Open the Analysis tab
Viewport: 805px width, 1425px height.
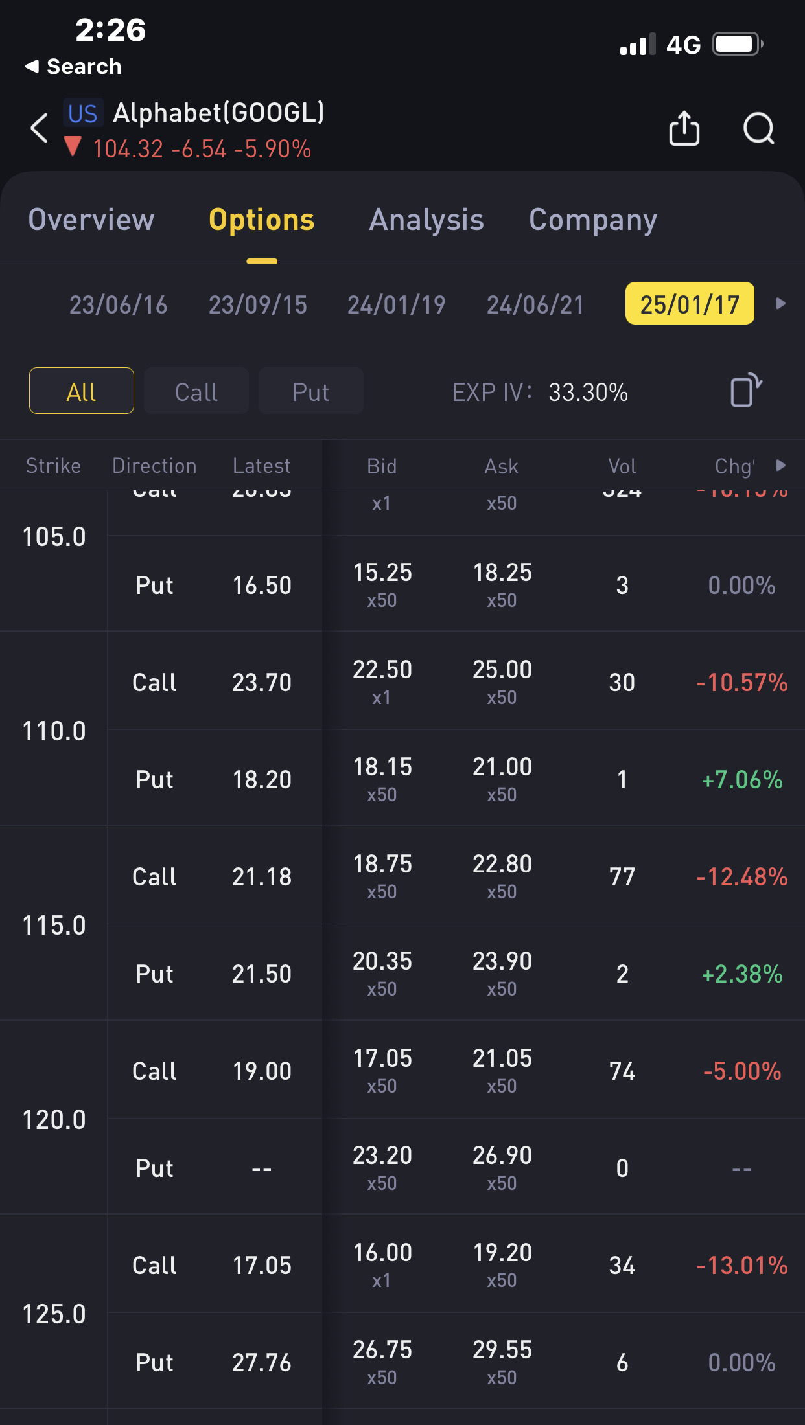point(426,220)
